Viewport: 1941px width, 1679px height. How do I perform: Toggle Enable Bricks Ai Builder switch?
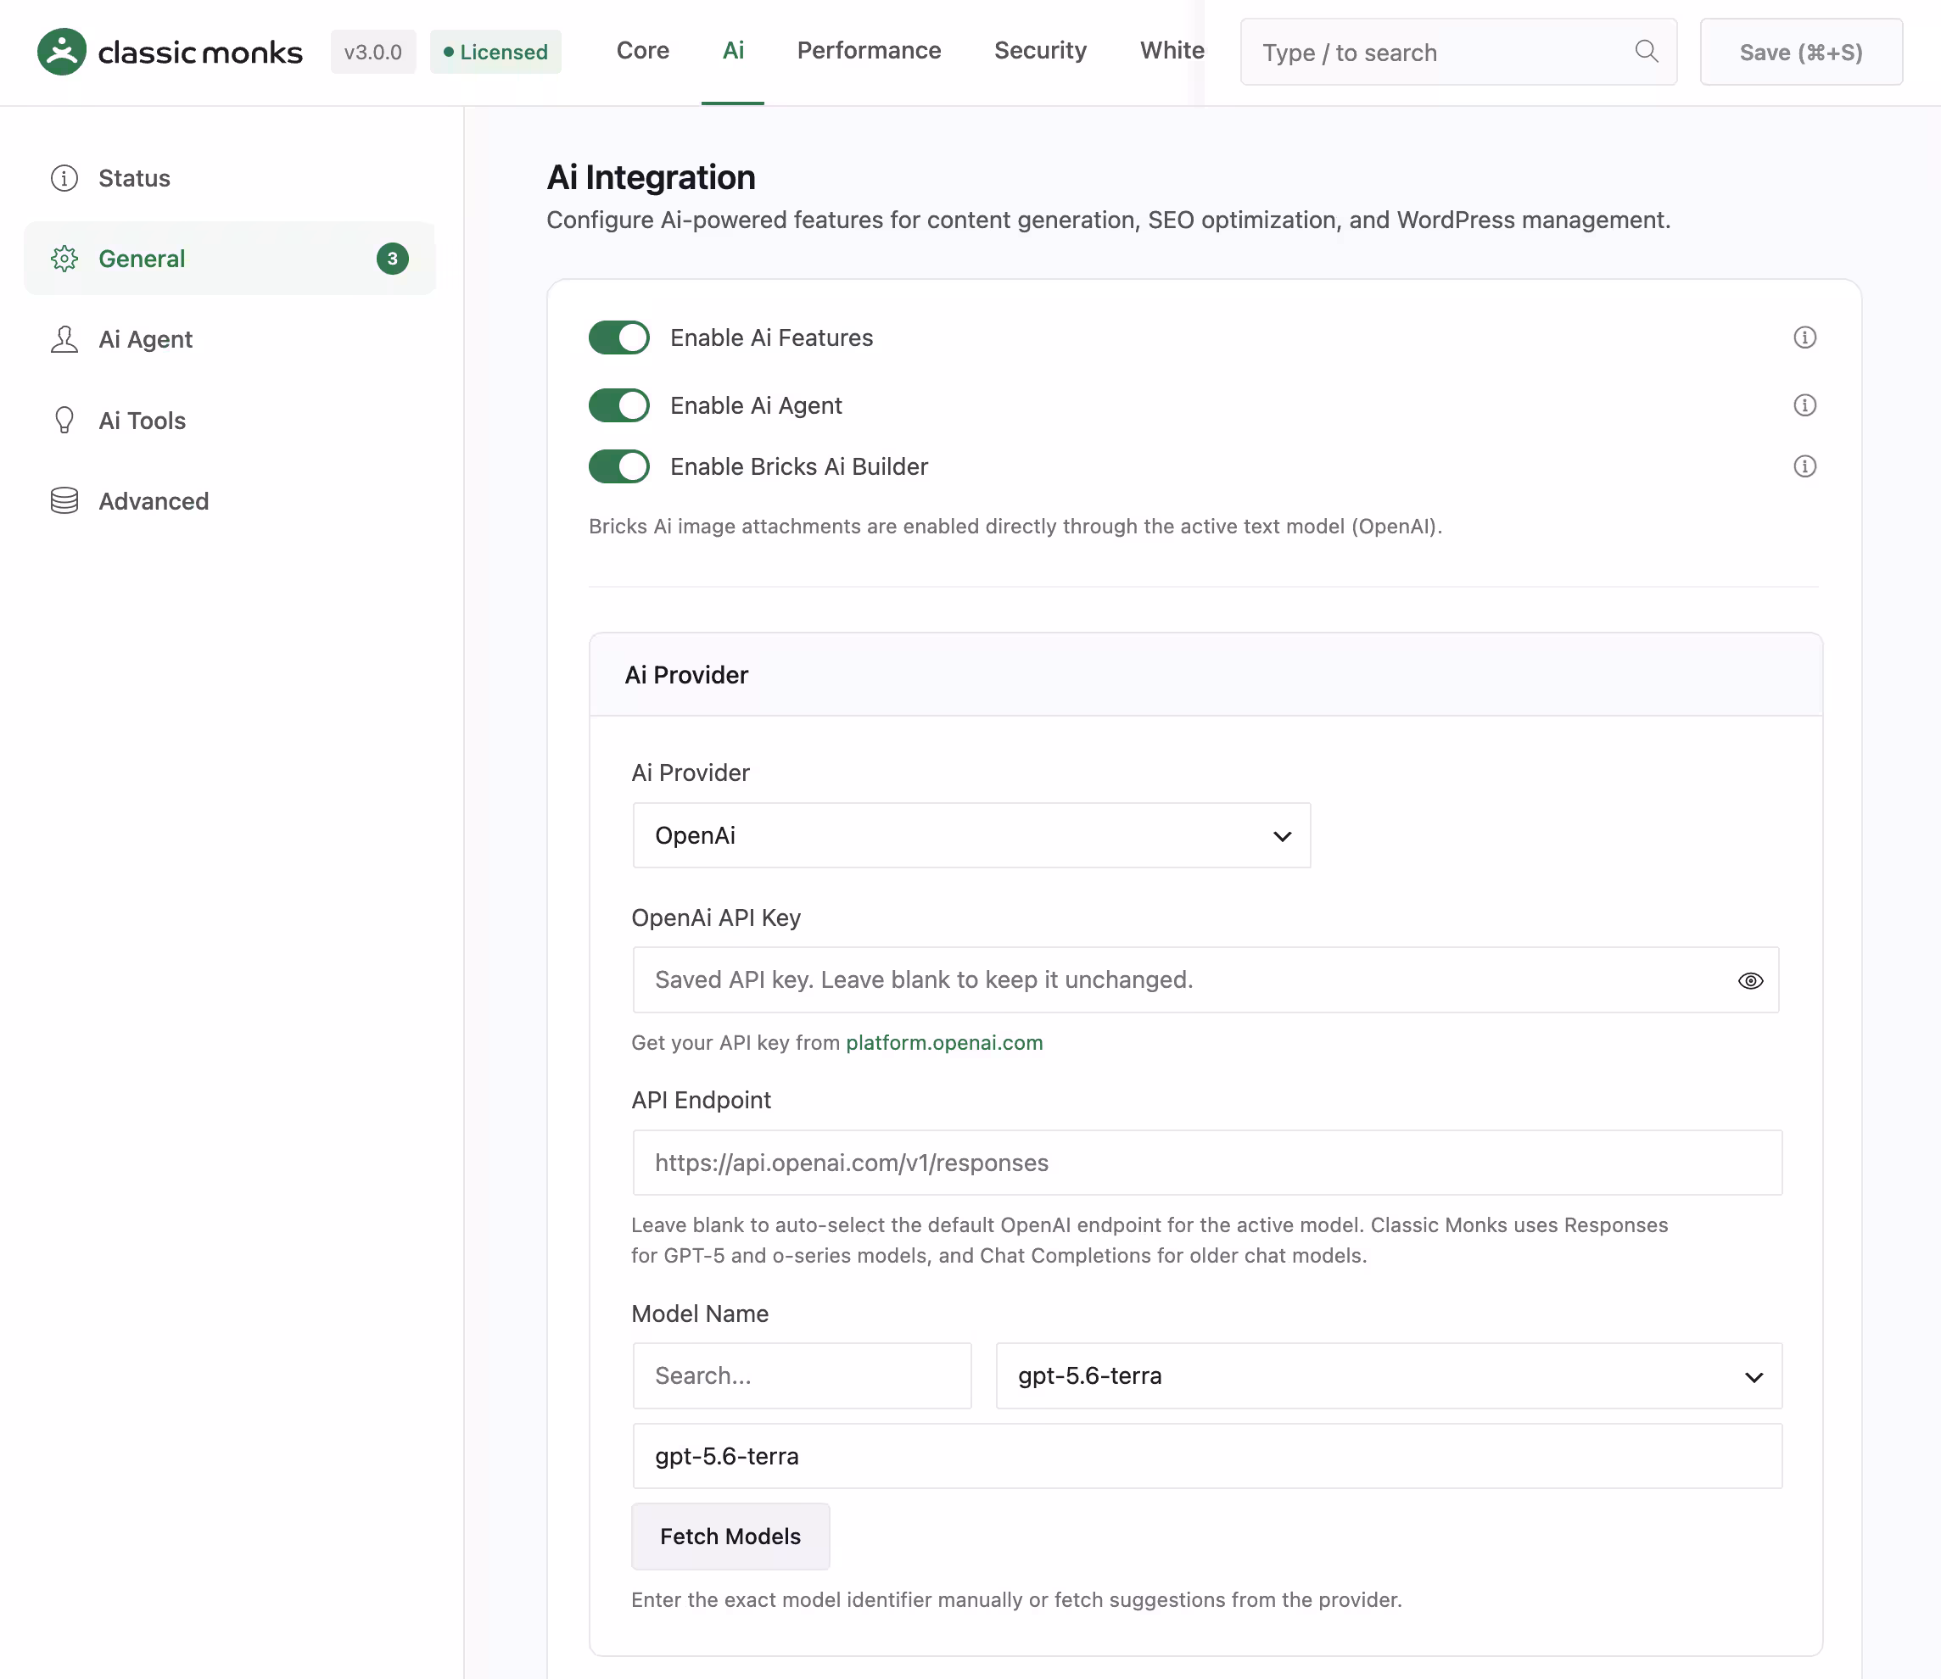618,466
